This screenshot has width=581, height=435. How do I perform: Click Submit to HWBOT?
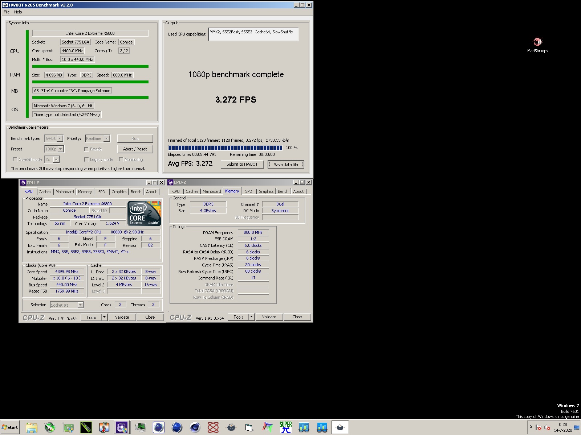(242, 164)
